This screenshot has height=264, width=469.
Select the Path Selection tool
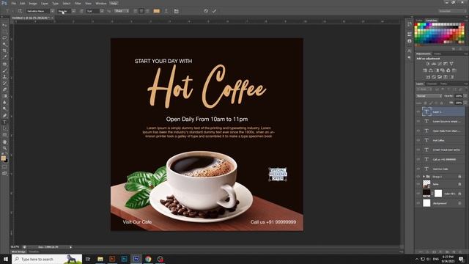pyautogui.click(x=4, y=129)
